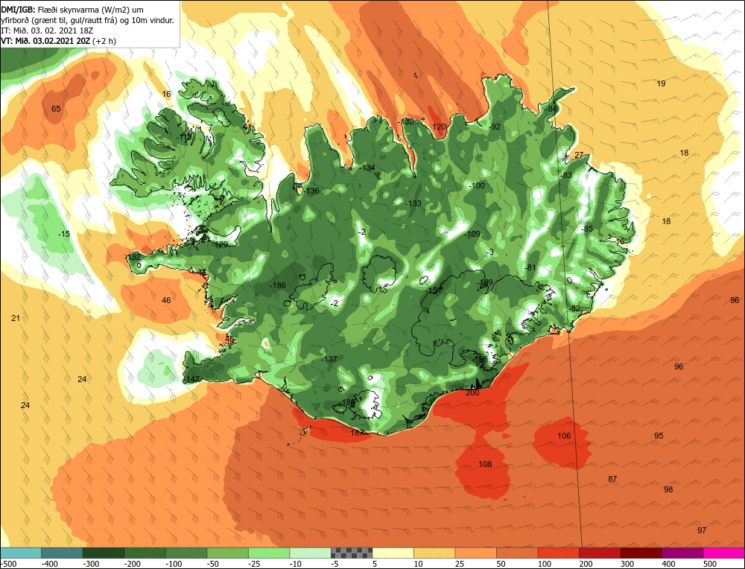Viewport: 745px width, 569px height.
Task: Click the value '-85' in eastern Iceland
Action: pos(587,229)
